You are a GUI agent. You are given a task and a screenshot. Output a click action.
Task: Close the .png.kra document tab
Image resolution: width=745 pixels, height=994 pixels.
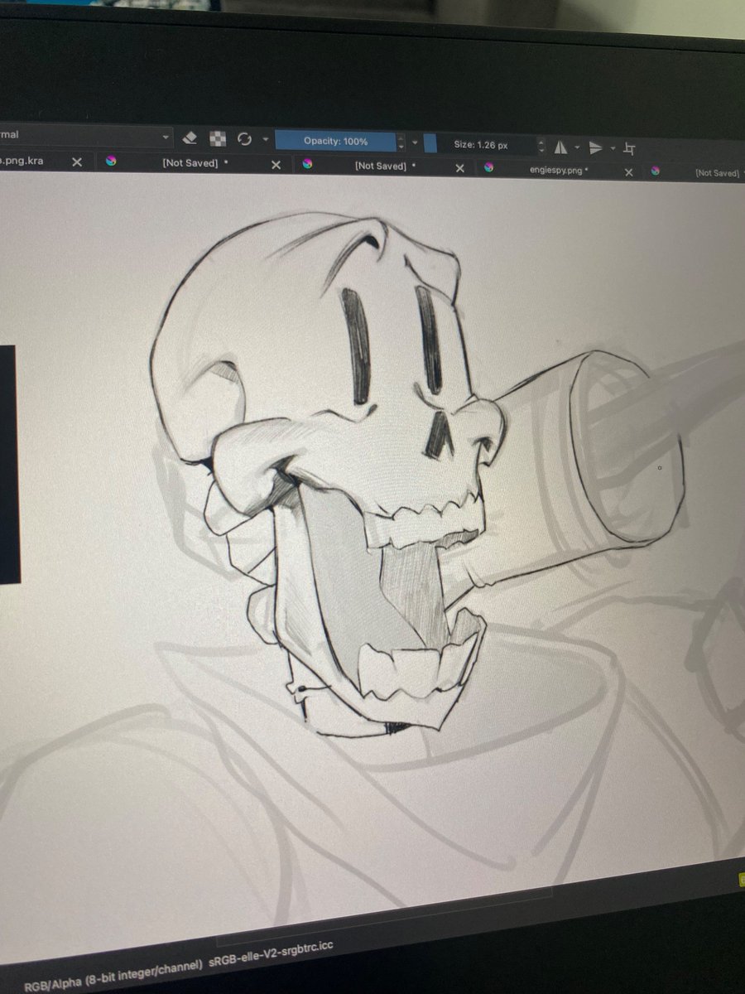pyautogui.click(x=77, y=162)
